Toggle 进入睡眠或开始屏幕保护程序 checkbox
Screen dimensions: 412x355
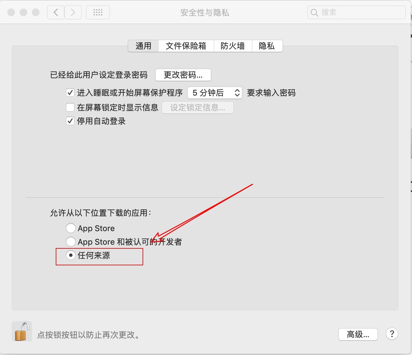[70, 92]
